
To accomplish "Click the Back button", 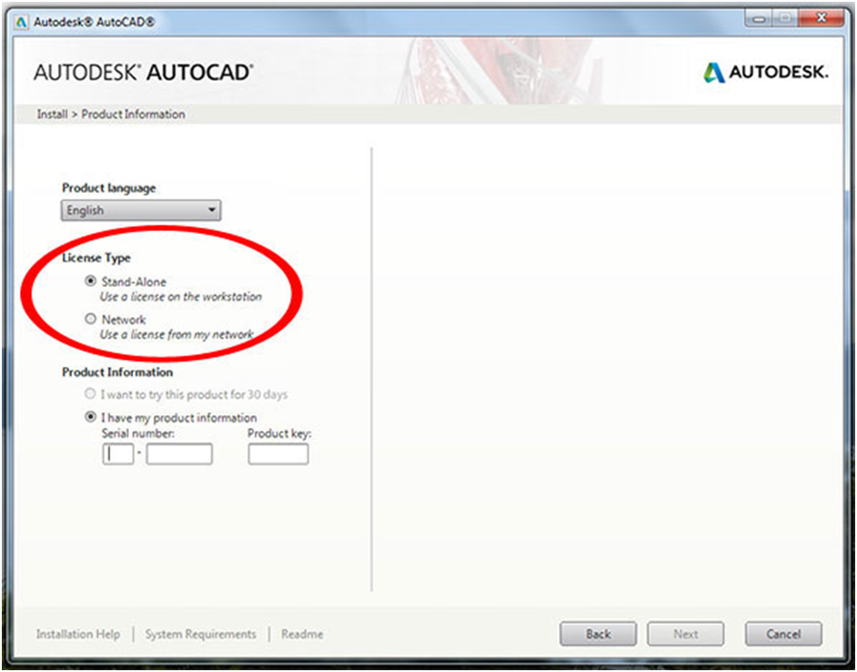I will click(x=598, y=634).
